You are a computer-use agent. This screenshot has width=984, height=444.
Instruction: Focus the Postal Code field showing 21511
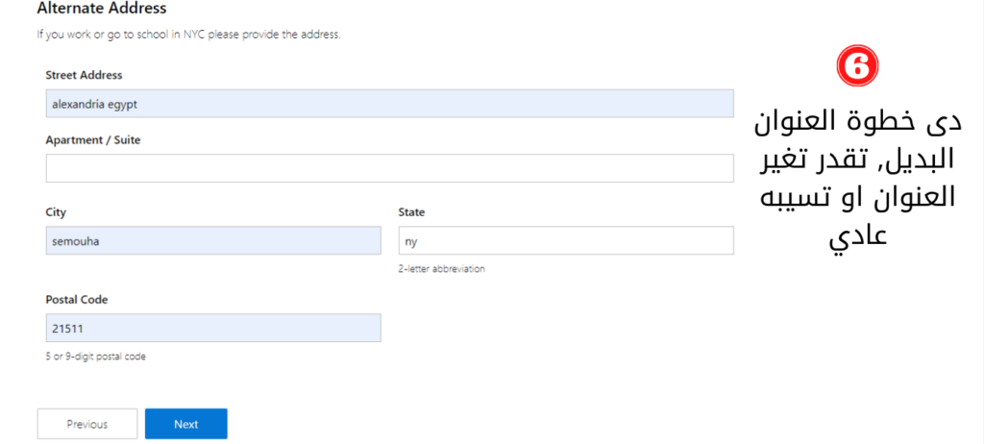(x=213, y=328)
